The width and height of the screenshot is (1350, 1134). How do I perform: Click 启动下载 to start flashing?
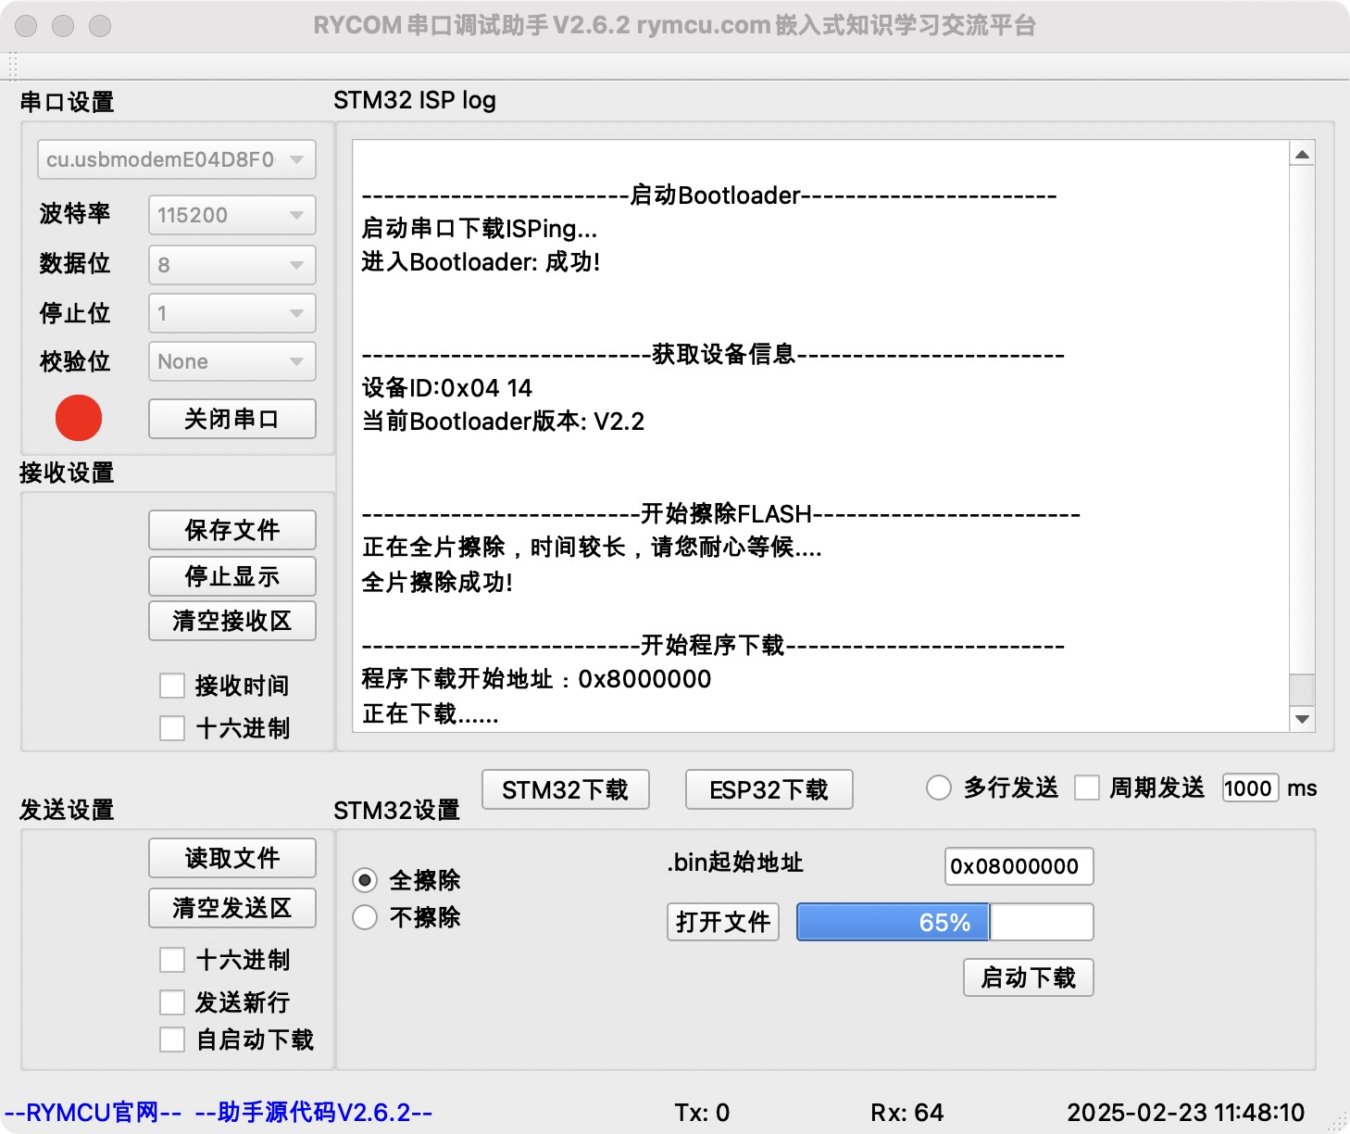coord(1028,976)
